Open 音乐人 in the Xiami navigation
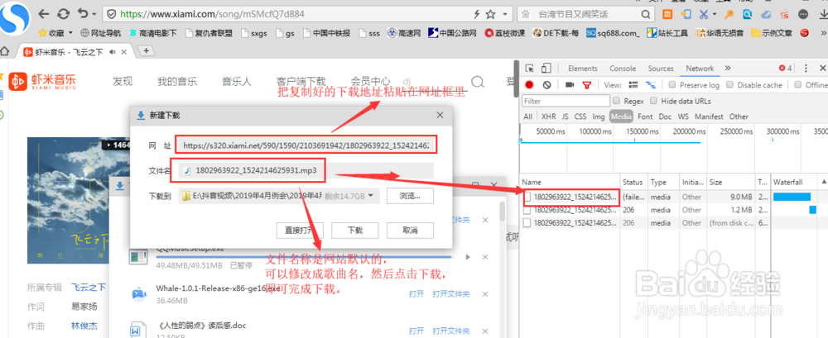This screenshot has height=338, width=828. pyautogui.click(x=237, y=81)
